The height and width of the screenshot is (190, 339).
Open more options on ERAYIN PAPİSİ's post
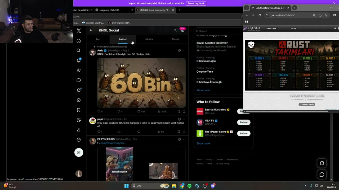184,139
